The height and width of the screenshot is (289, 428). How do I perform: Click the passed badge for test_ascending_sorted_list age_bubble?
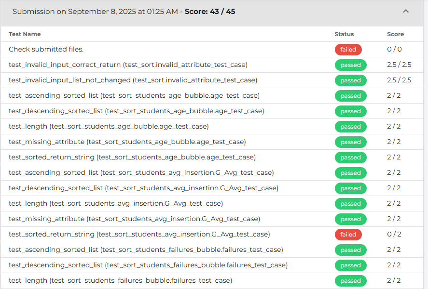pyautogui.click(x=350, y=95)
